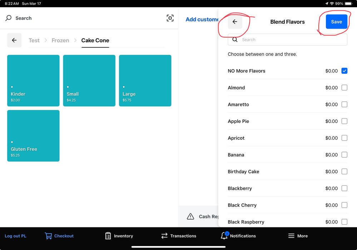Image resolution: width=357 pixels, height=250 pixels.
Task: Navigate to the Frozen breadcrumb
Action: point(60,40)
